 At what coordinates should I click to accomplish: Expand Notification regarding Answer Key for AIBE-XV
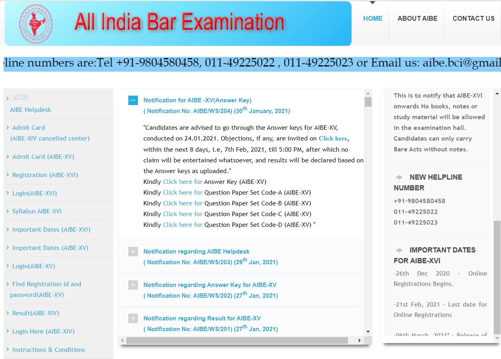pyautogui.click(x=133, y=285)
